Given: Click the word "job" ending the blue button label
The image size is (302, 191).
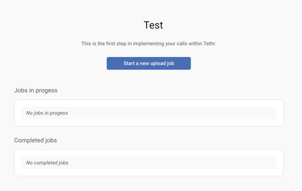Looking at the screenshot, I should coord(170,63).
